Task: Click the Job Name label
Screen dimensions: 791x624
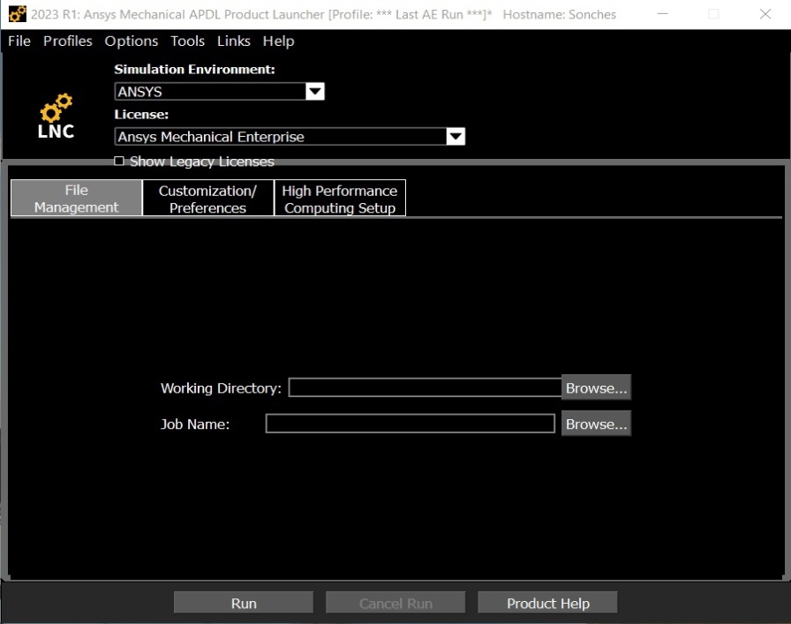Action: point(195,425)
